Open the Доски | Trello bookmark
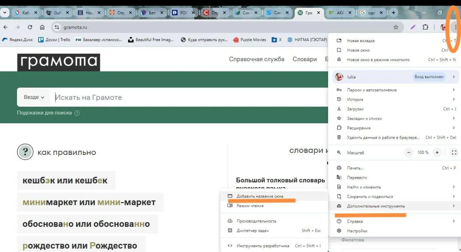The image size is (461, 252). (54, 40)
